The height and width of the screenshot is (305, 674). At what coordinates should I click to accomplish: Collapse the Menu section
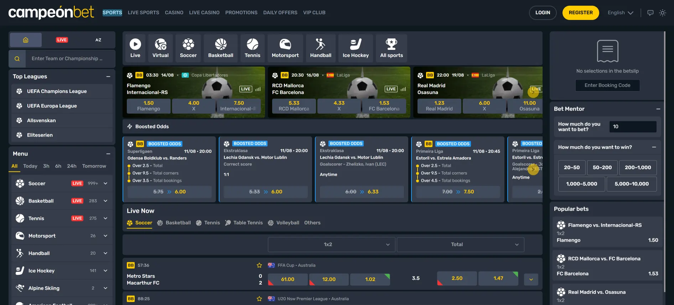click(x=108, y=154)
